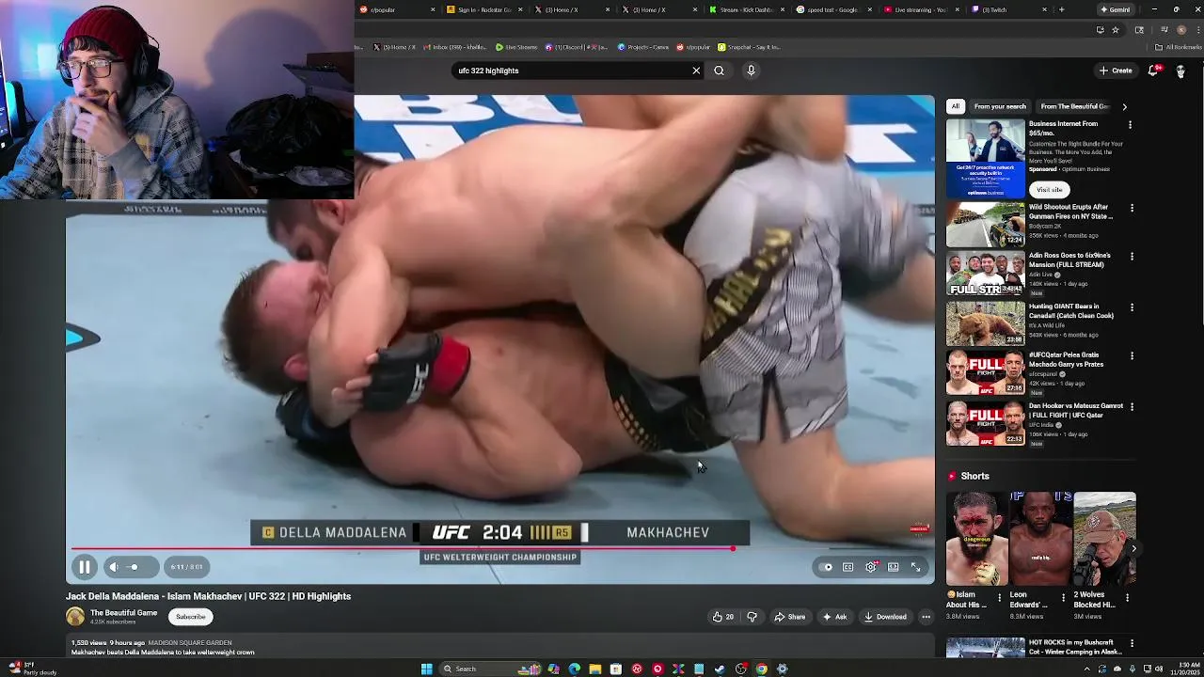Toggle closed captions in the player
1204x677 pixels.
click(848, 567)
